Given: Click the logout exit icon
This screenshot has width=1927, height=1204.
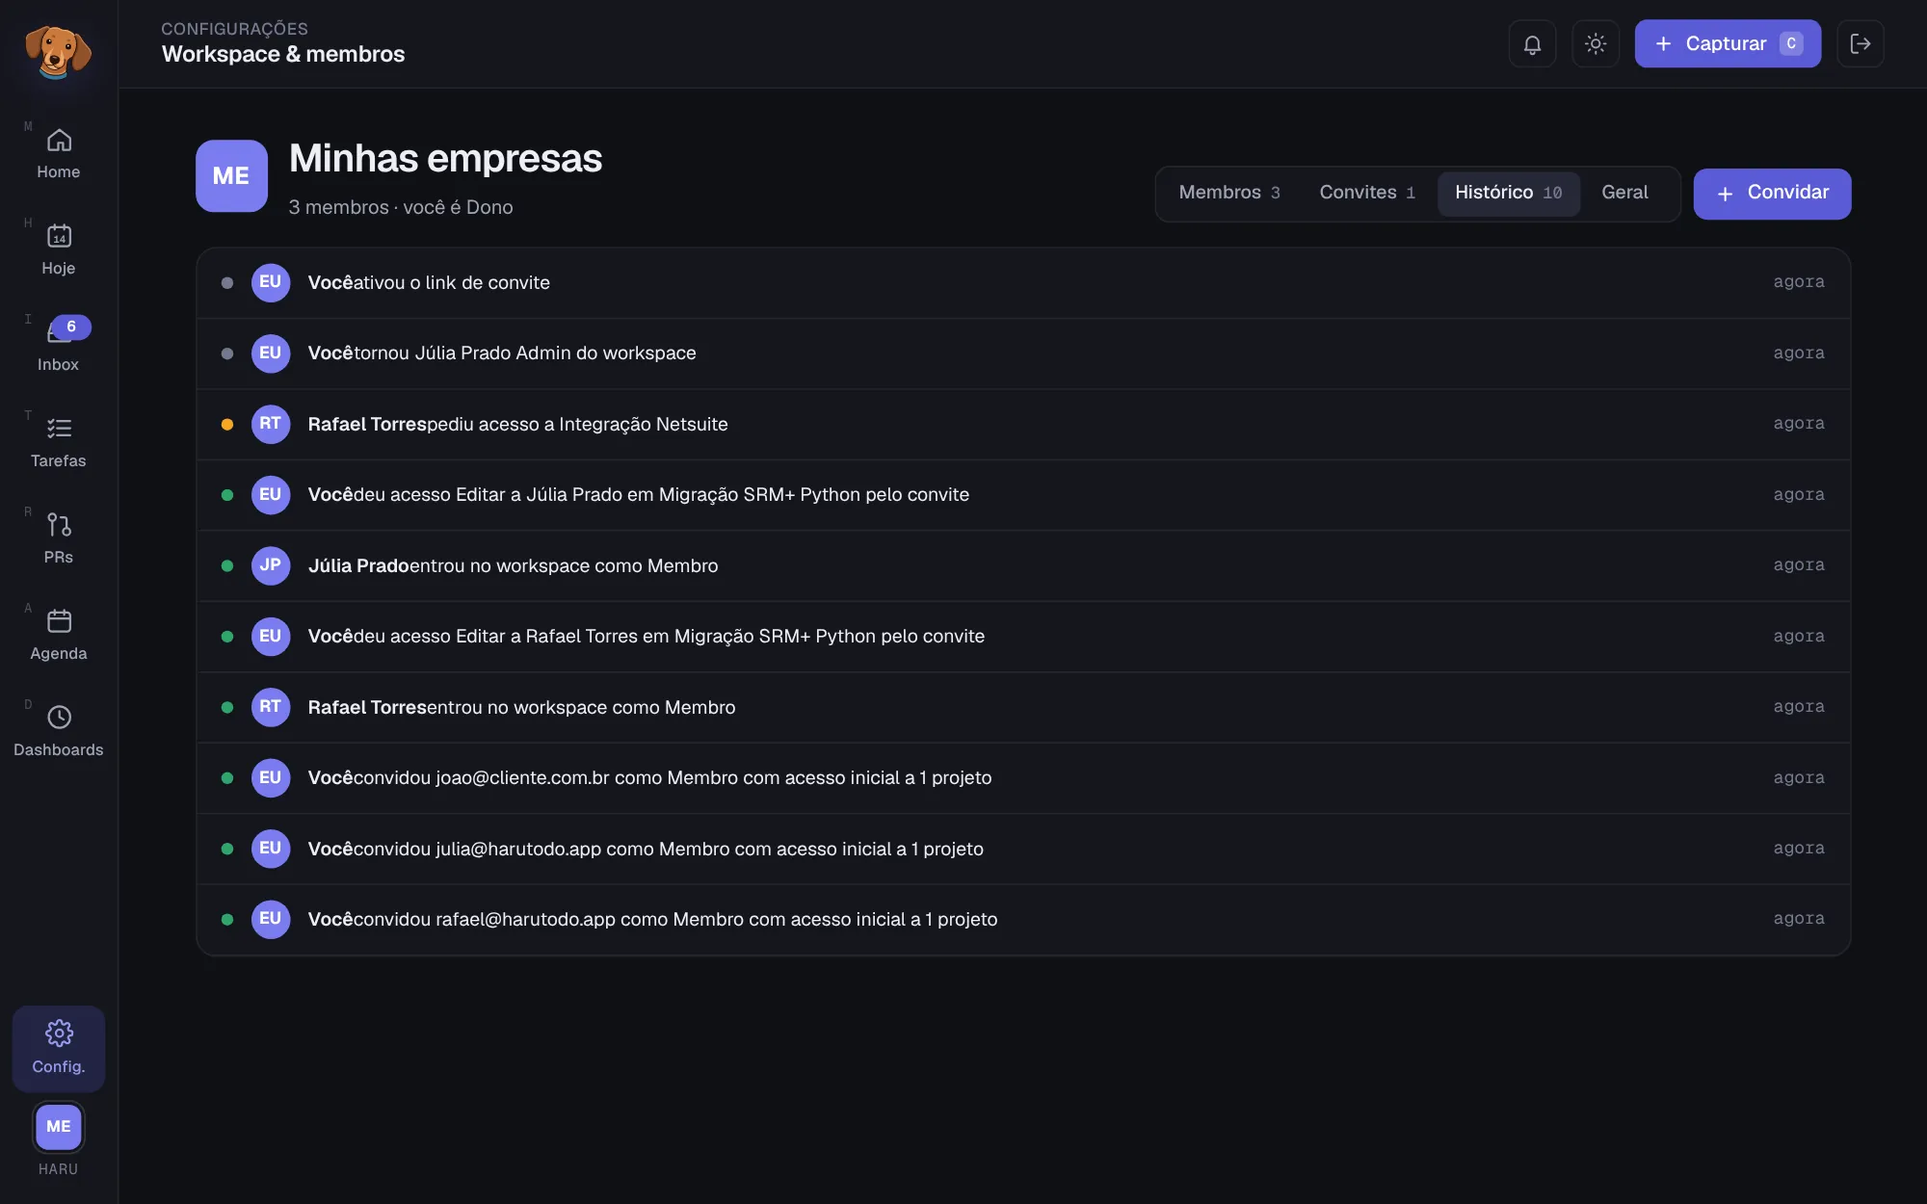Looking at the screenshot, I should pos(1861,43).
